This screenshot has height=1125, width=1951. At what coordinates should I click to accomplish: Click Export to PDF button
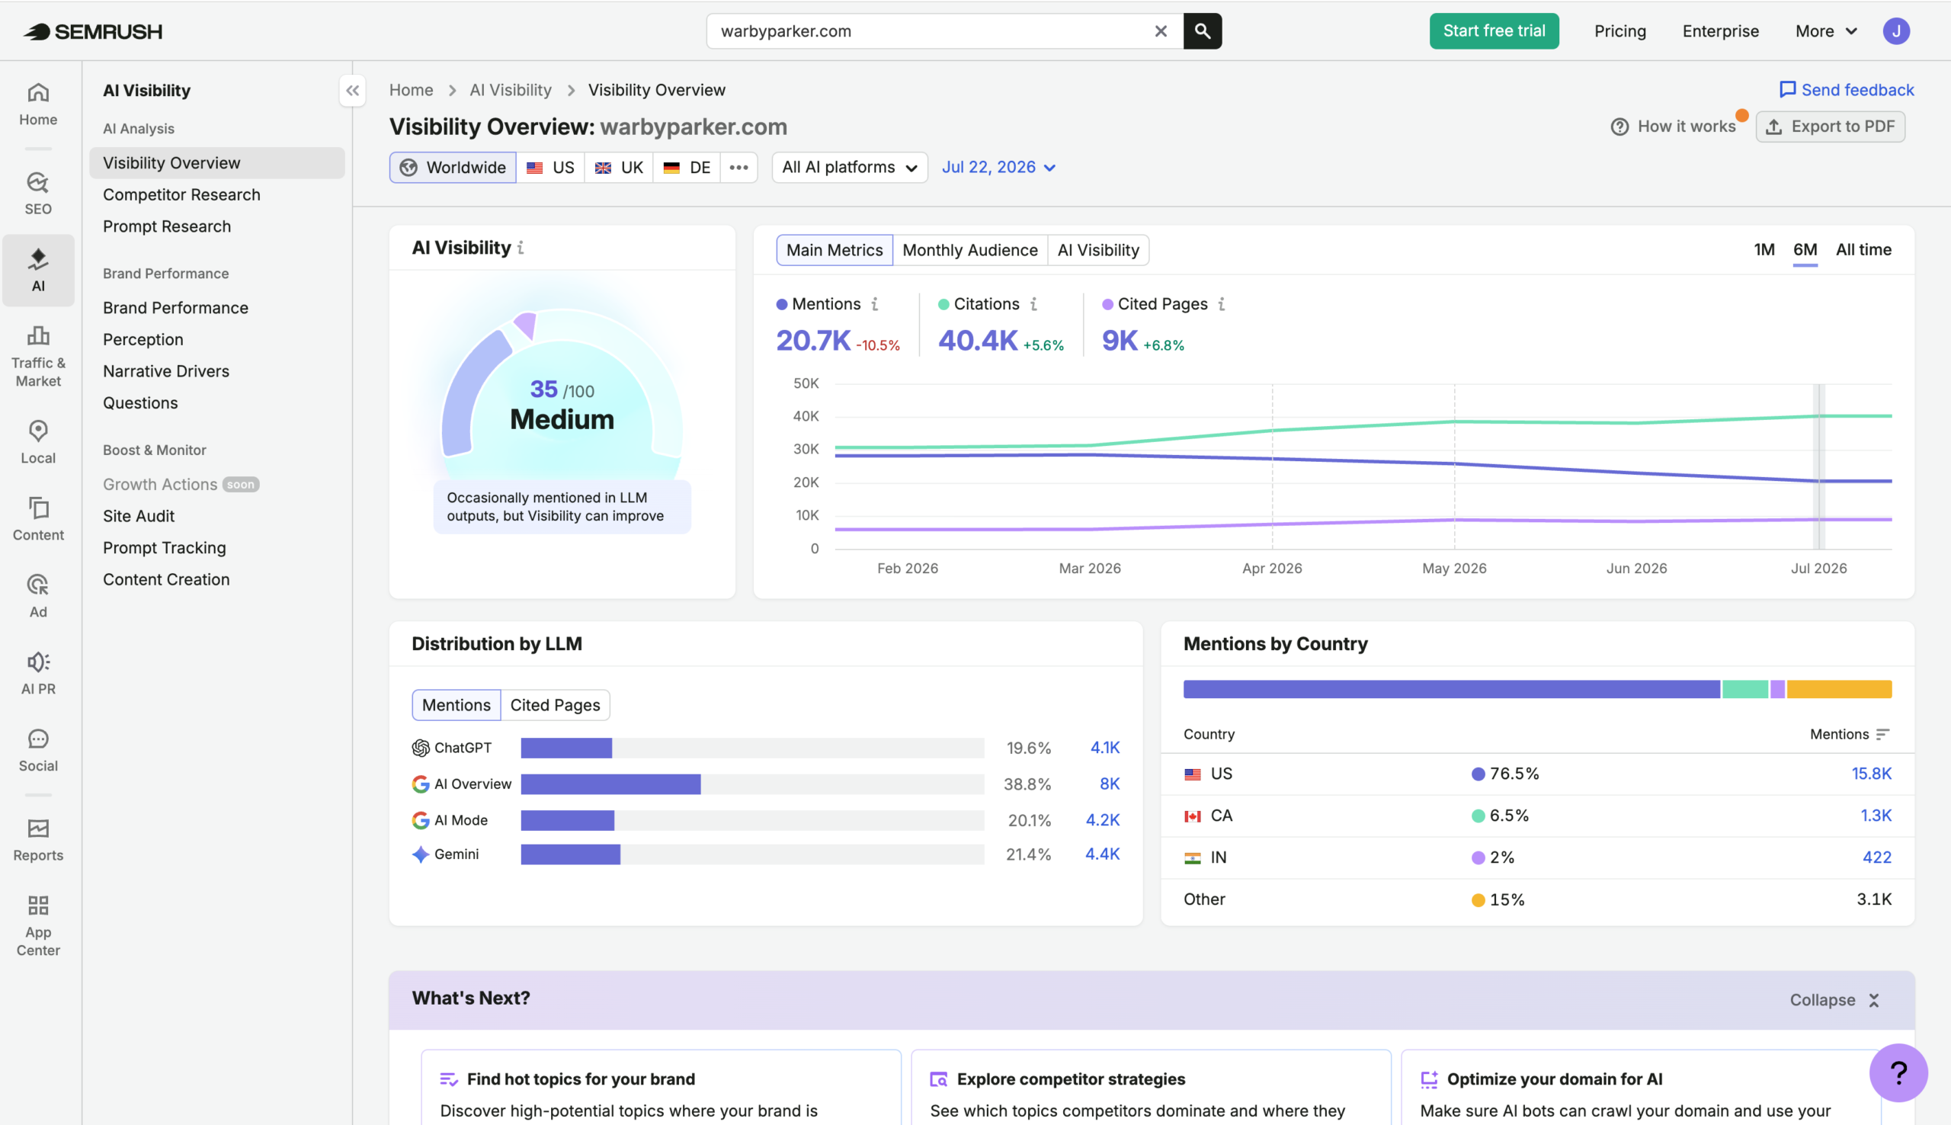coord(1830,126)
